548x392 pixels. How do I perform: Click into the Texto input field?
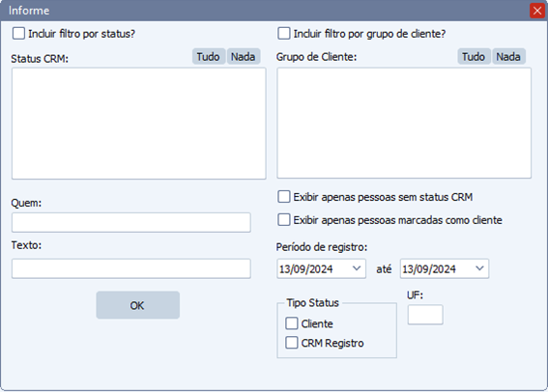(x=131, y=268)
